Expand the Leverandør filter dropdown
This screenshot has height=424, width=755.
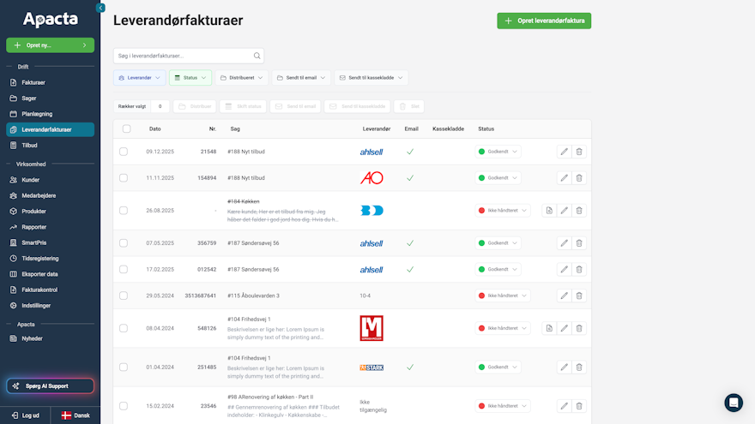[x=139, y=78]
